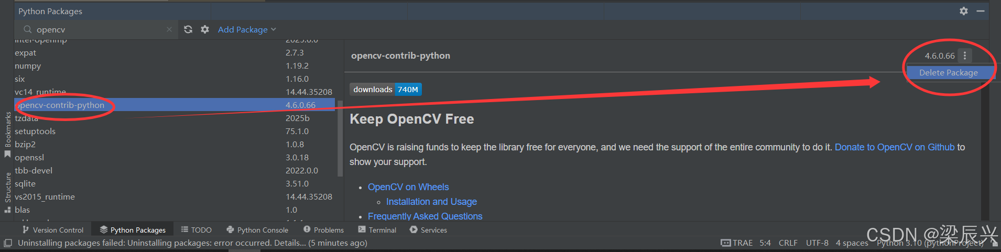Hide the Python Packages panel
The height and width of the screenshot is (252, 1001).
[981, 11]
